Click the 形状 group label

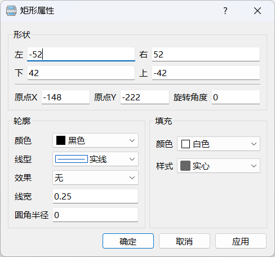coord(22,35)
